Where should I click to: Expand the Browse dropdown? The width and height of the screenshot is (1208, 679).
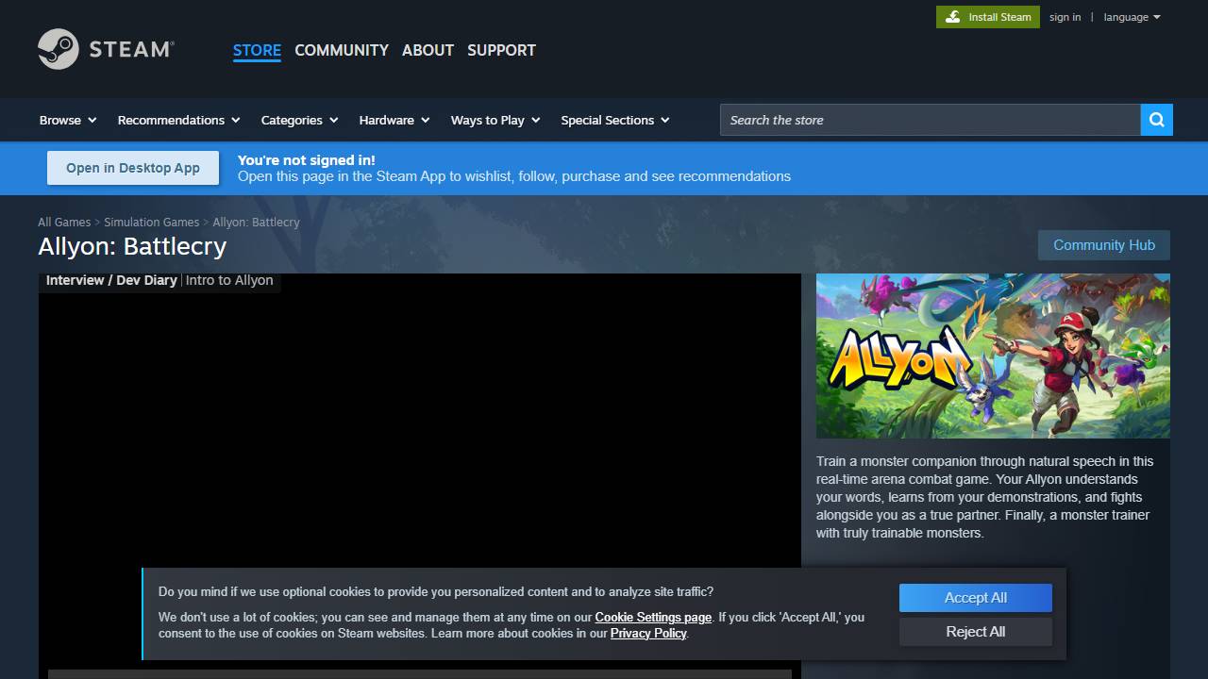(68, 120)
